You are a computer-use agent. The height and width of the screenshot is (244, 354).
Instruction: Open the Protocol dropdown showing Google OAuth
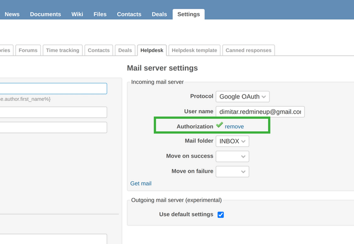(242, 96)
